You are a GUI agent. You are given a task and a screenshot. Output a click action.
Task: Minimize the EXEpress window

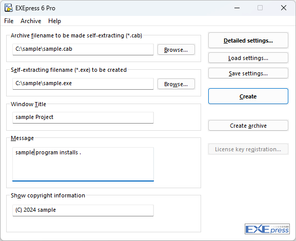click(x=237, y=8)
